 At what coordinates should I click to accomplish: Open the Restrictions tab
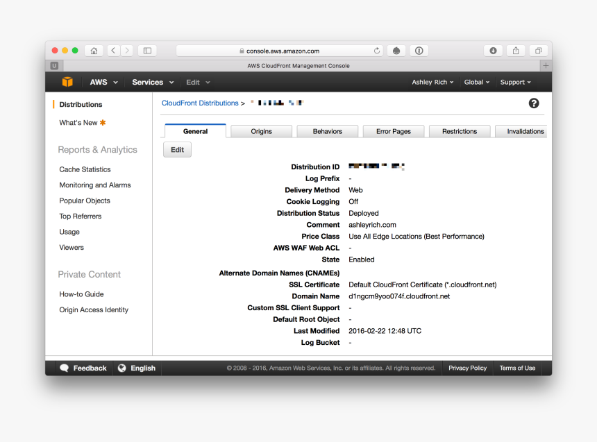(x=460, y=131)
